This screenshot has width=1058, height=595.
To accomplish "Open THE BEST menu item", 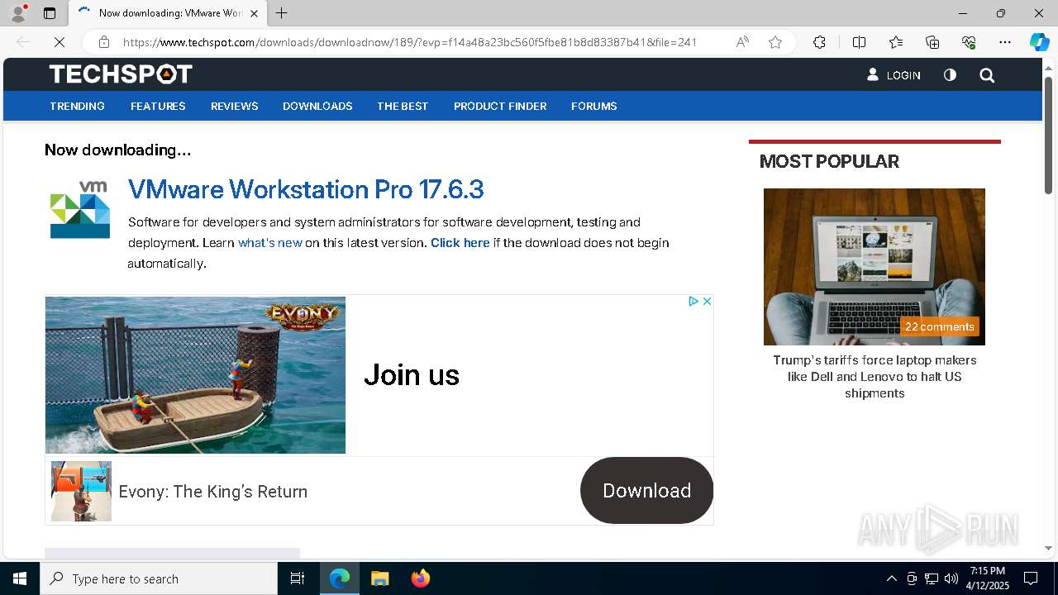I will click(x=403, y=106).
